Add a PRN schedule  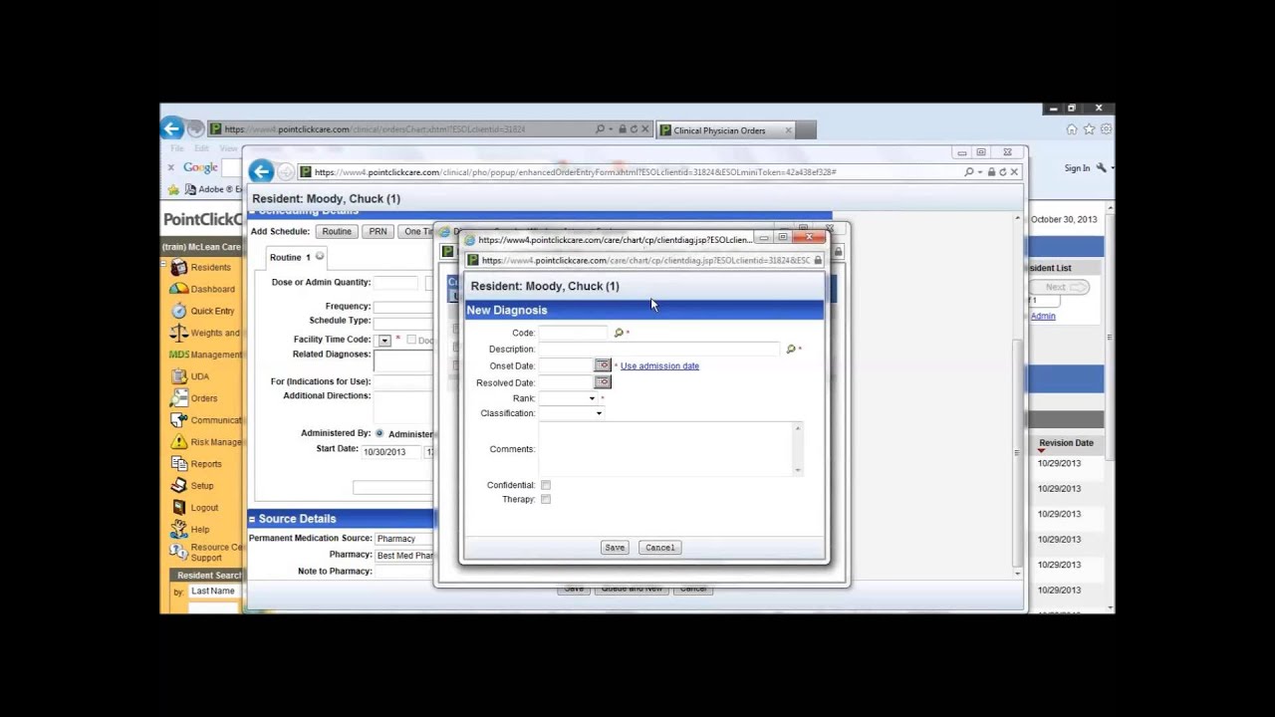point(378,231)
